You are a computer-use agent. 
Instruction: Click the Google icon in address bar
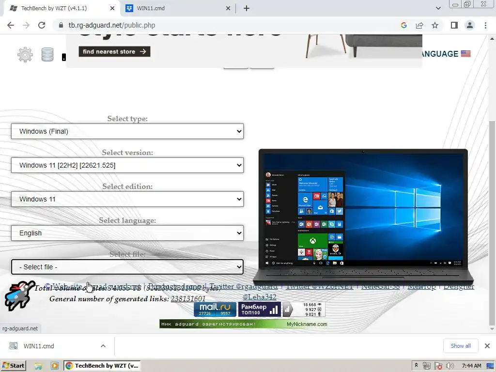403,25
